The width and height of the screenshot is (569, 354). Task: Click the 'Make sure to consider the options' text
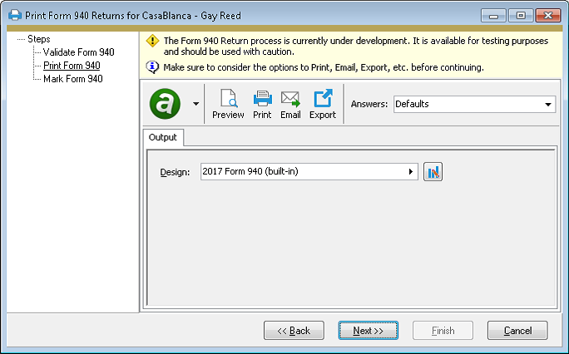324,67
